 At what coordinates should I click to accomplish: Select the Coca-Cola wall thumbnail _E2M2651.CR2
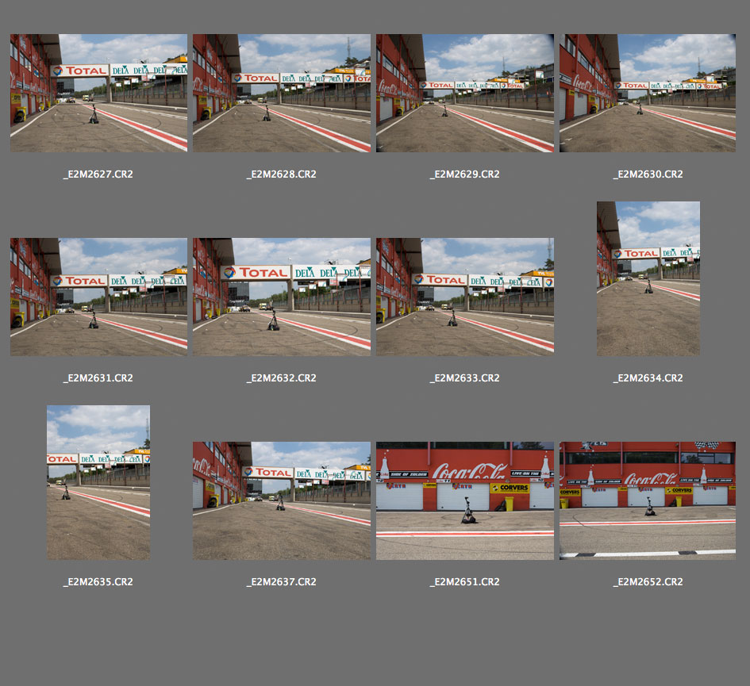coord(465,500)
